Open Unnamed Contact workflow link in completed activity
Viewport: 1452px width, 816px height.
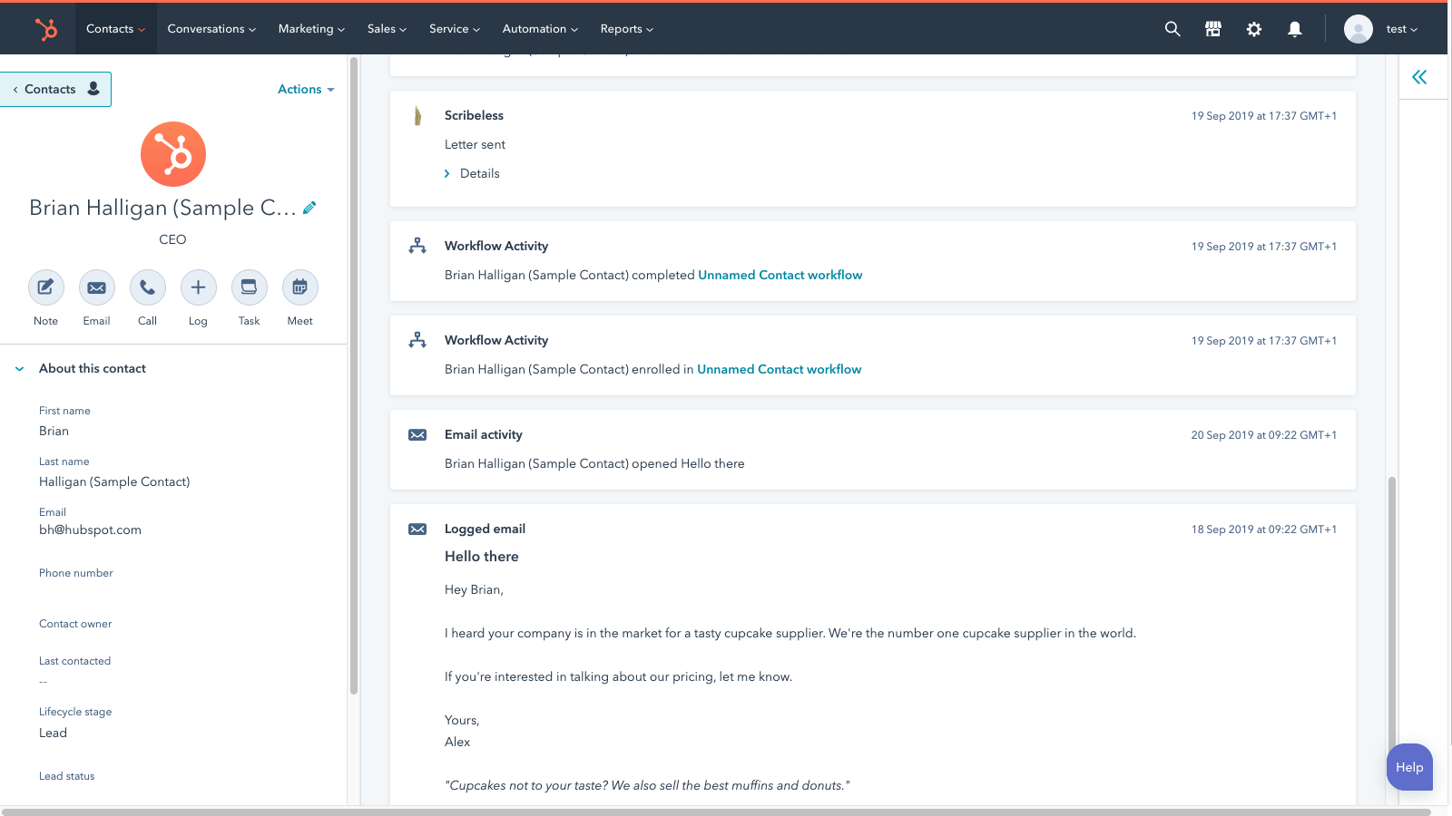pyautogui.click(x=780, y=275)
